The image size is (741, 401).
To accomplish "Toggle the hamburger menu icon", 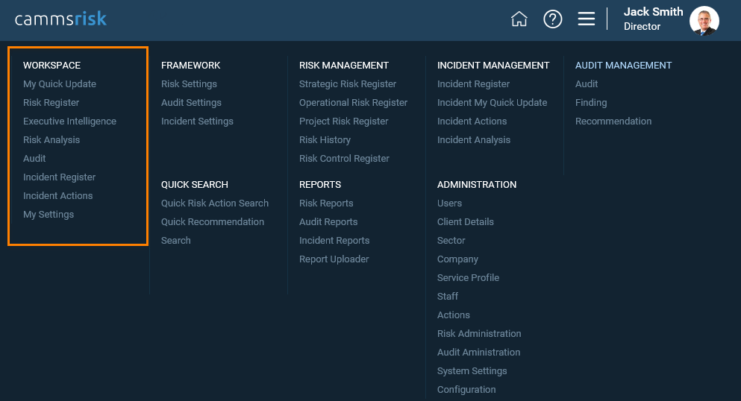I will pos(586,19).
